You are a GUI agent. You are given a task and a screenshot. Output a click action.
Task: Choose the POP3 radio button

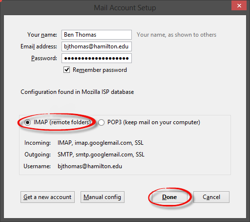(x=101, y=122)
